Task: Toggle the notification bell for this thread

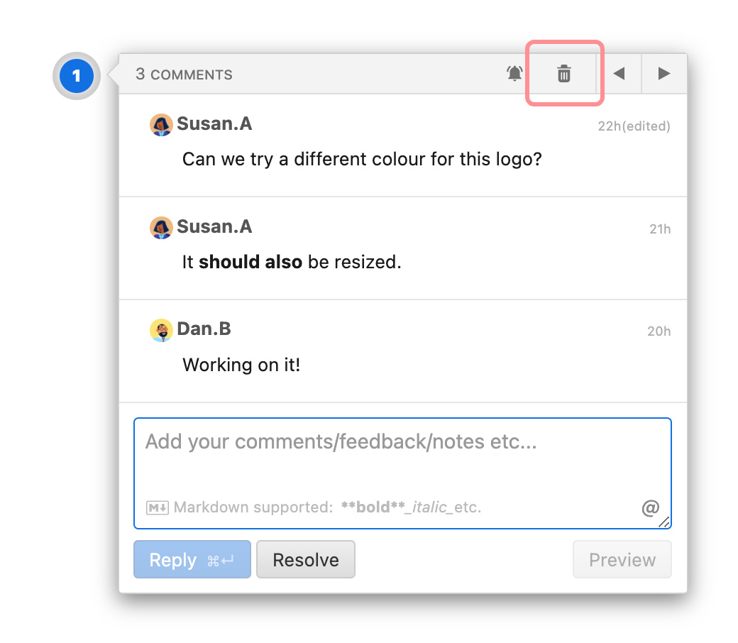Action: (x=515, y=73)
